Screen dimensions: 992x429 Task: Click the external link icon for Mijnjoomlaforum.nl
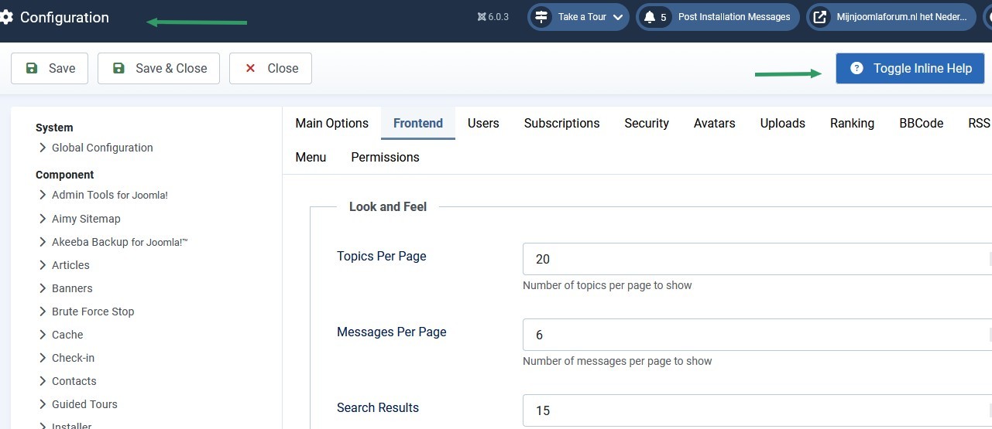tap(820, 17)
